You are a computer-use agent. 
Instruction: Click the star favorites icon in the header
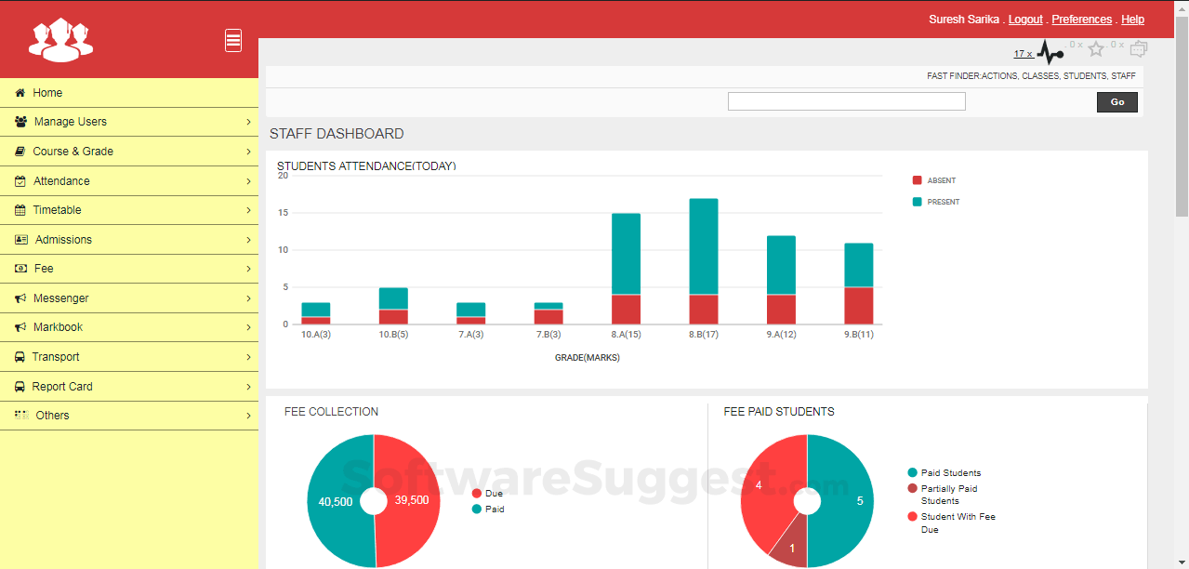point(1096,47)
